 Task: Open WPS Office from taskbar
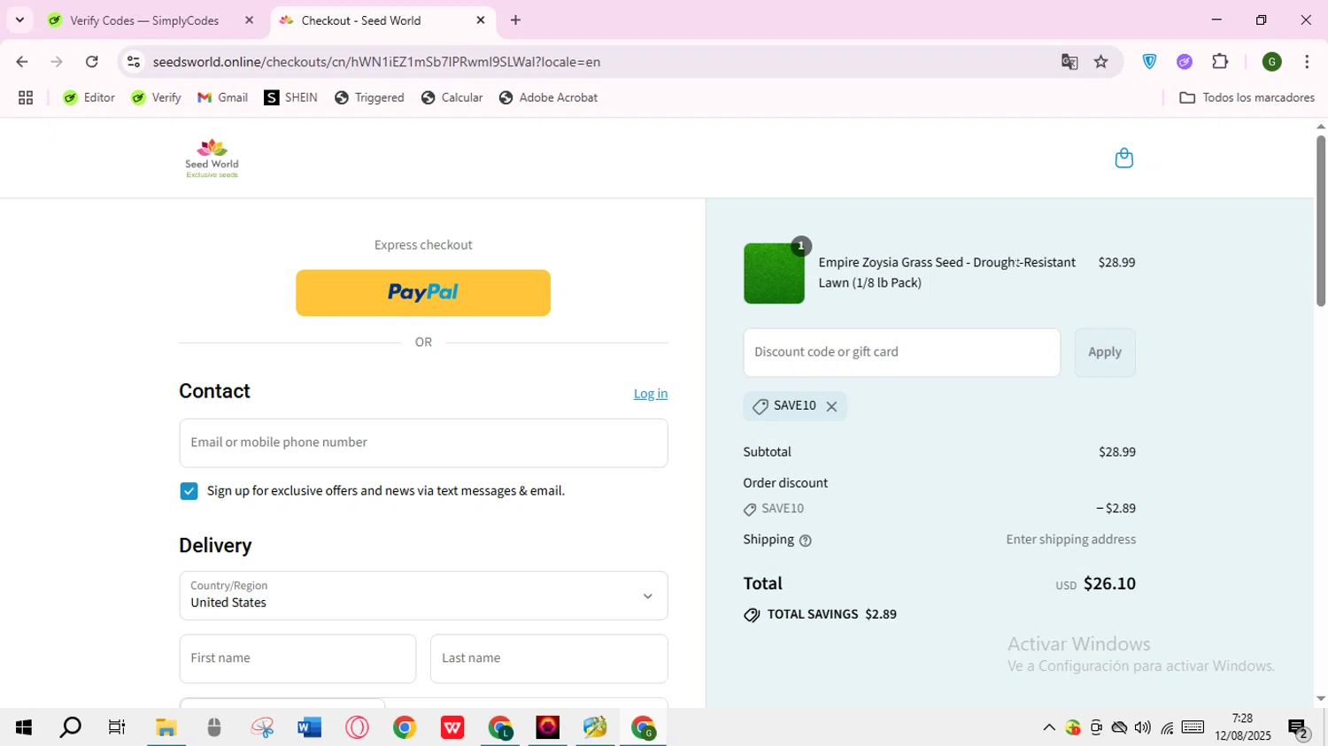(x=452, y=727)
